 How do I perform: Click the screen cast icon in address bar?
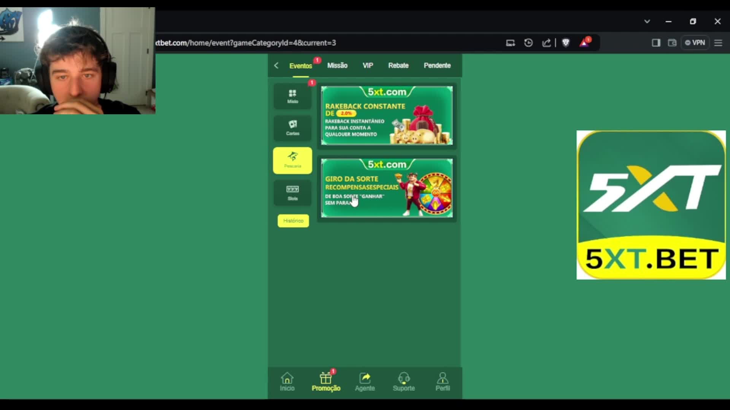[510, 43]
